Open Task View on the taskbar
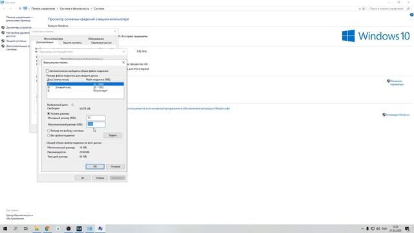This screenshot has height=233, width=414. pos(26,228)
